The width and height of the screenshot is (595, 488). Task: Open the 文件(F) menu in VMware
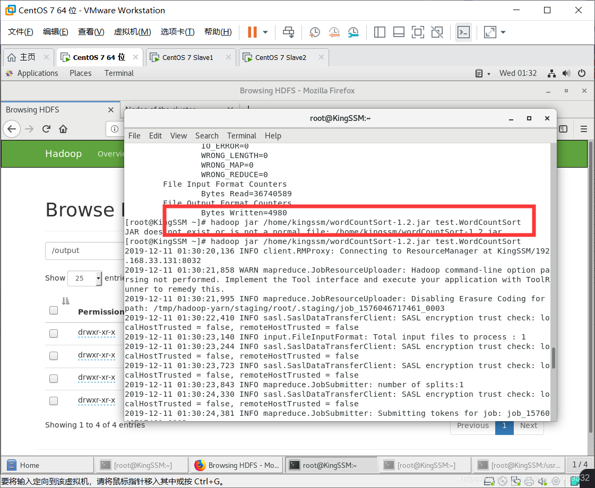(21, 32)
